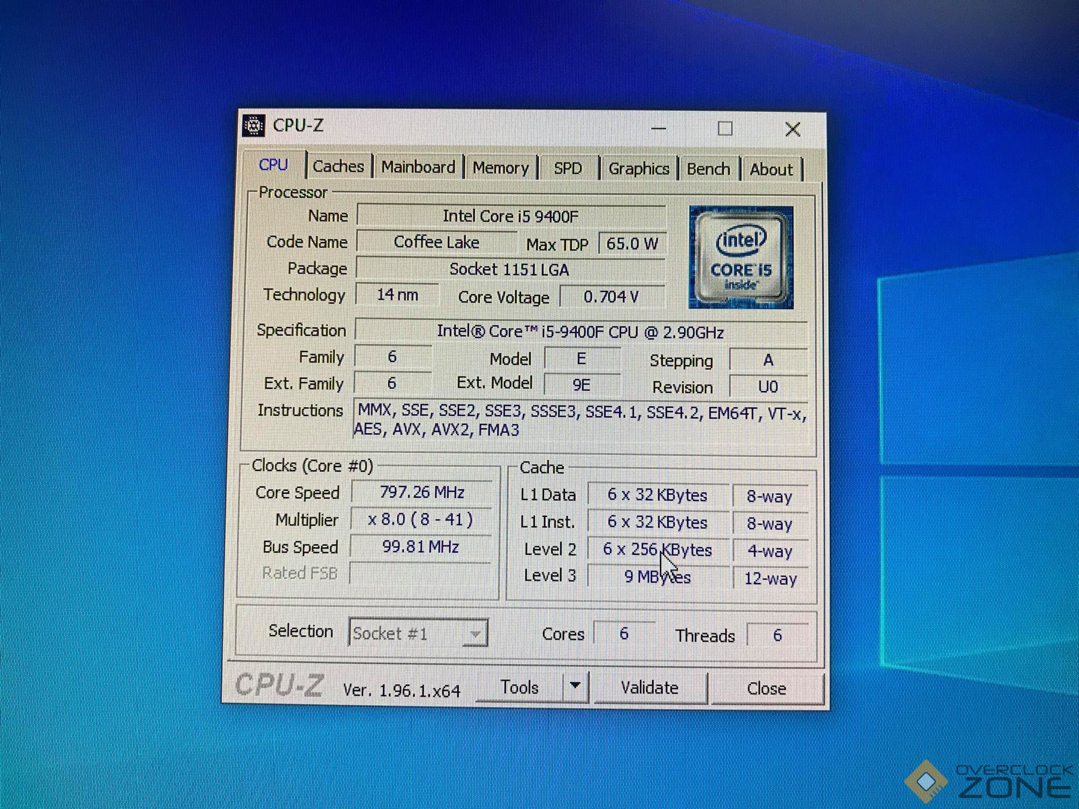
Task: Go to the SPD tab
Action: 567,169
